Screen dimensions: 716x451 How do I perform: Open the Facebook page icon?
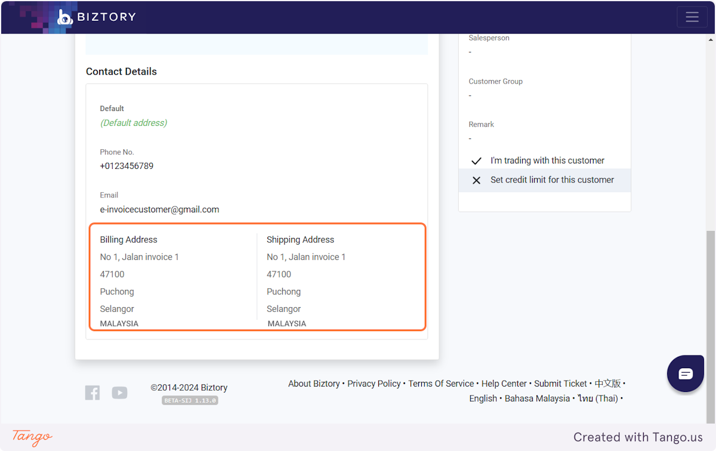(x=92, y=393)
